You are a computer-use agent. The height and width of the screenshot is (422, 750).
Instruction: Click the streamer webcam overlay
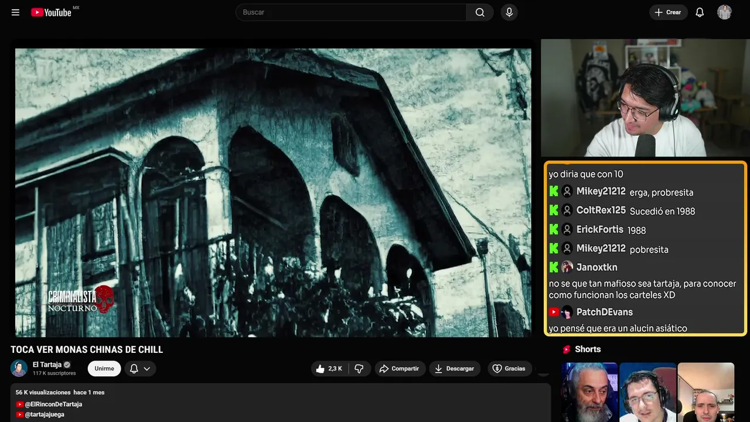[645, 98]
